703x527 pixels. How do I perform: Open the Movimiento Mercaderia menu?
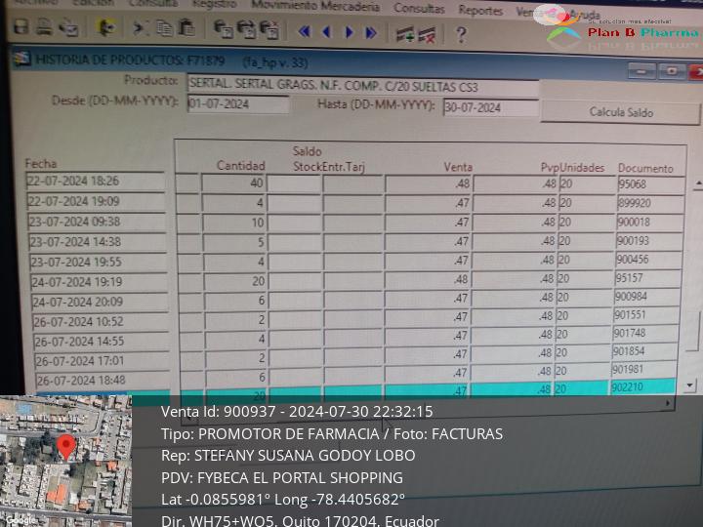(315, 6)
